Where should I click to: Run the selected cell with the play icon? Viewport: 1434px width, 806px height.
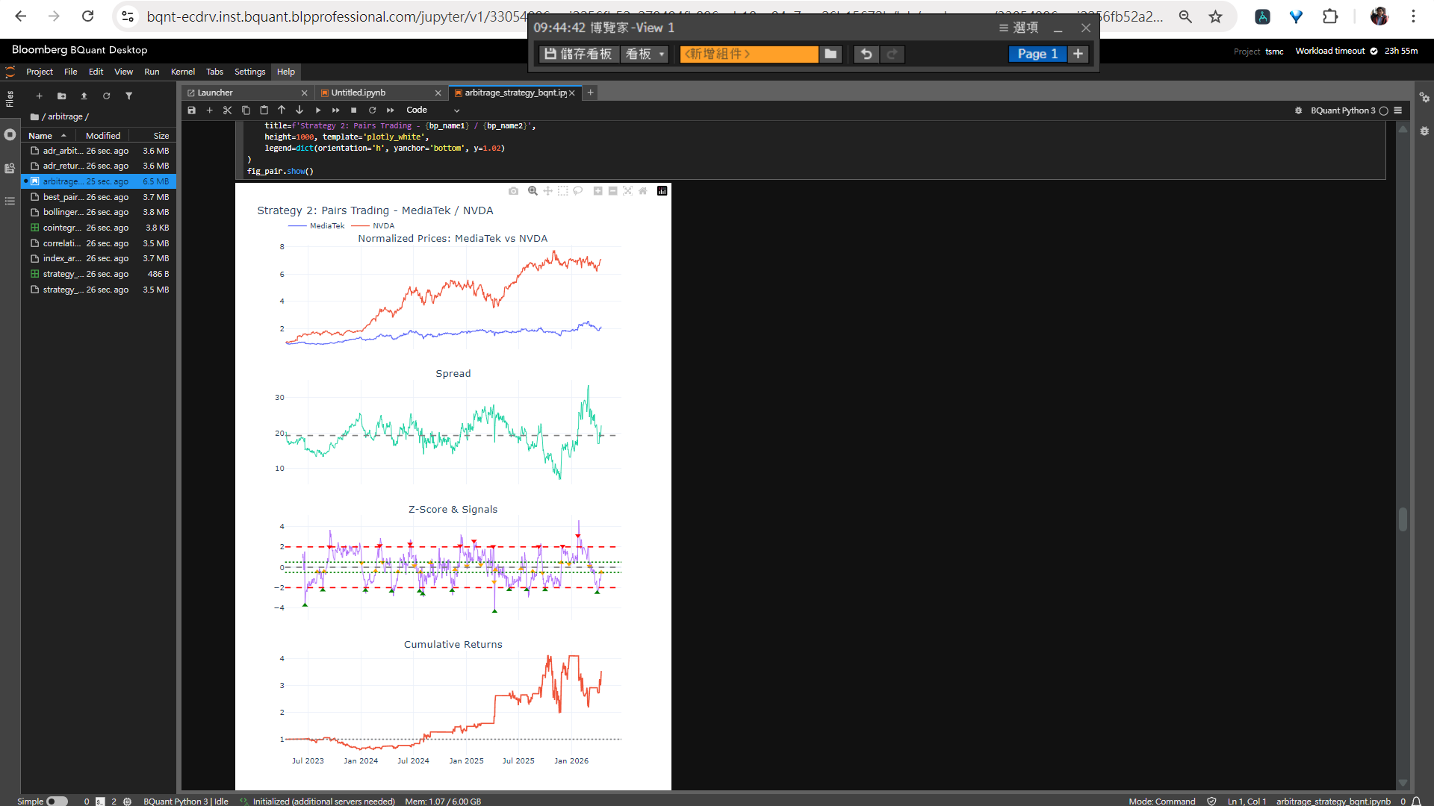click(x=318, y=110)
